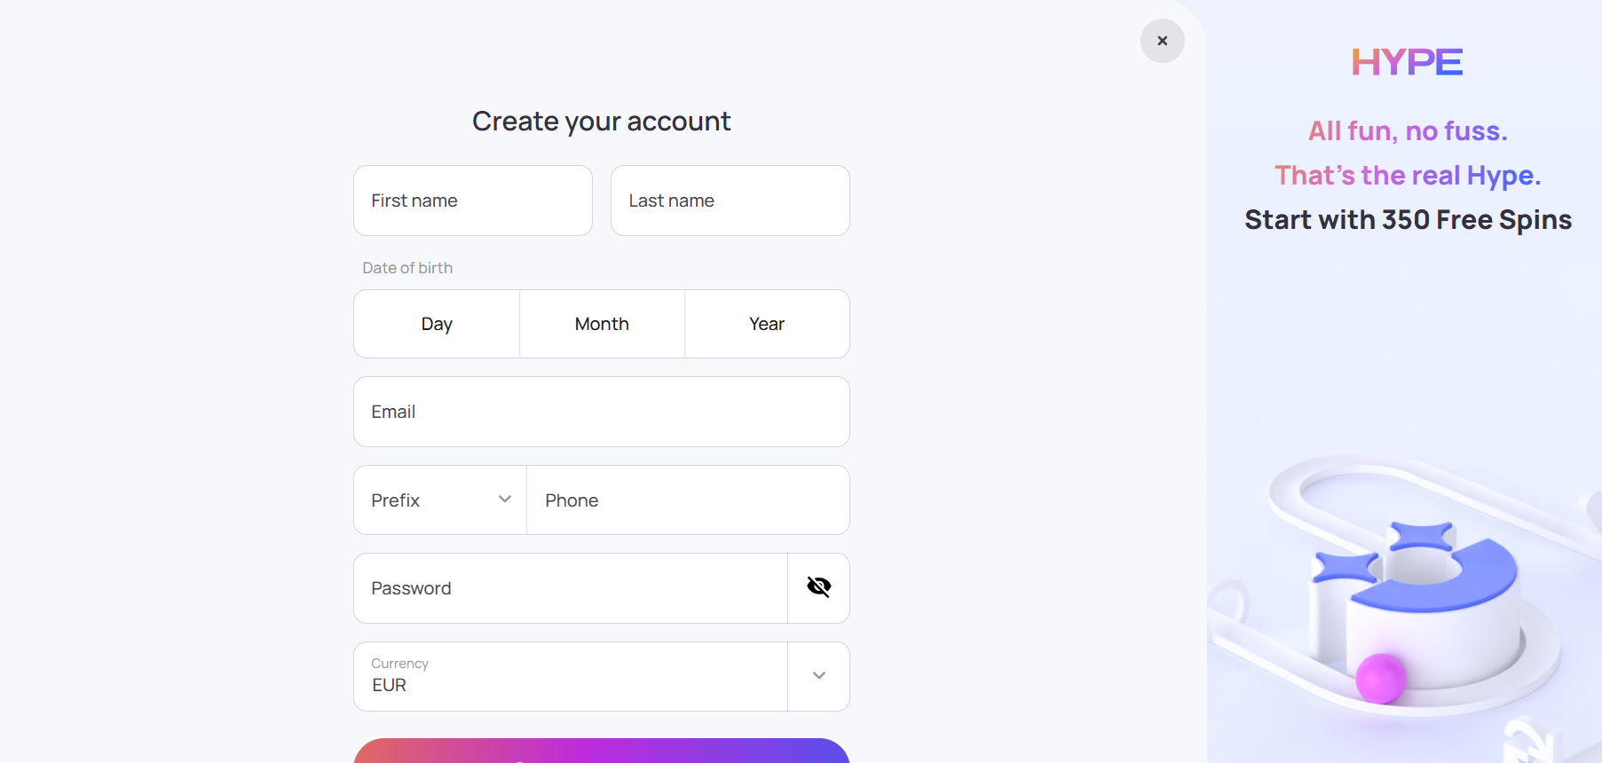
Task: Close the registration dialog with X icon
Action: tap(1162, 41)
